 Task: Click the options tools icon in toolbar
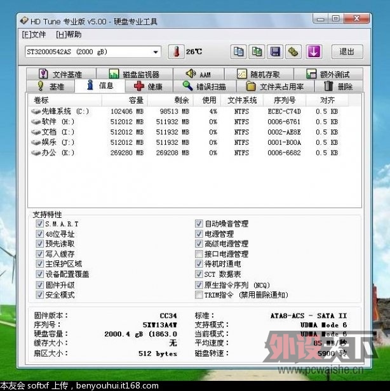tap(293, 52)
